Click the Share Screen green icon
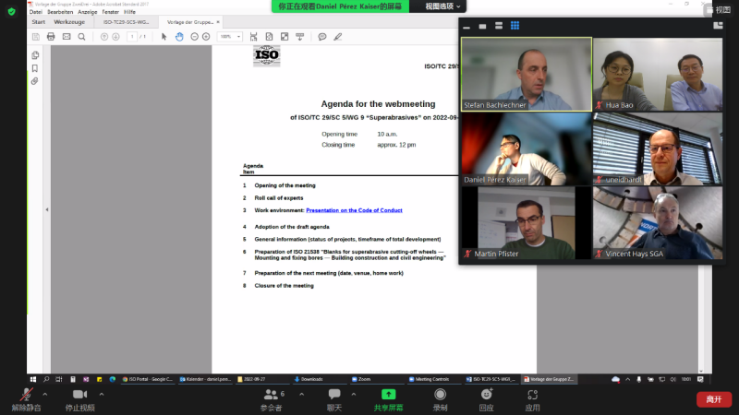The image size is (739, 415). 388,395
